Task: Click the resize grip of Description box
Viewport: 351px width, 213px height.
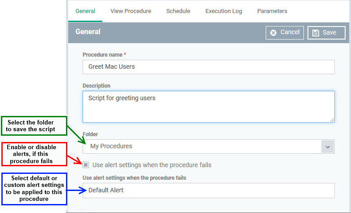Action: (x=332, y=120)
